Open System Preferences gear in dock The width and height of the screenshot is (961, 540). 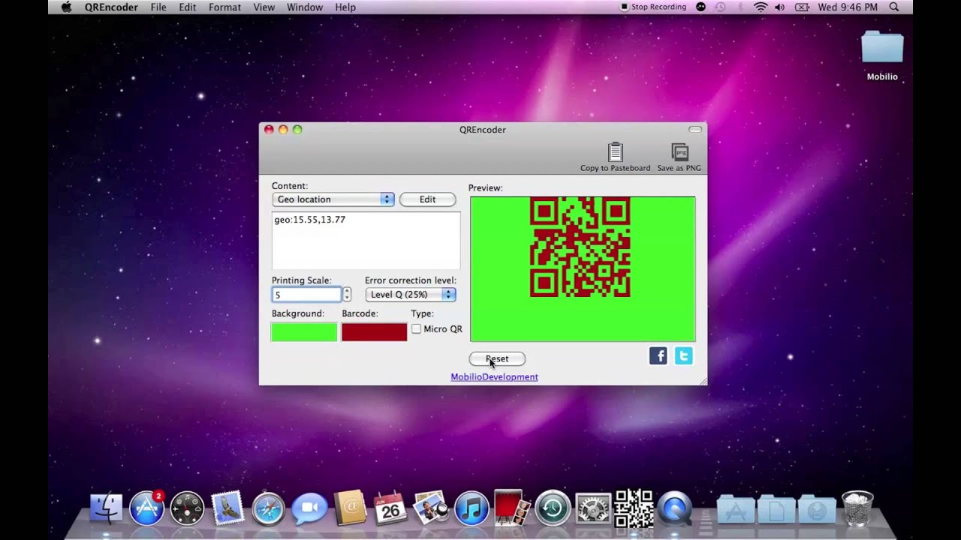593,508
